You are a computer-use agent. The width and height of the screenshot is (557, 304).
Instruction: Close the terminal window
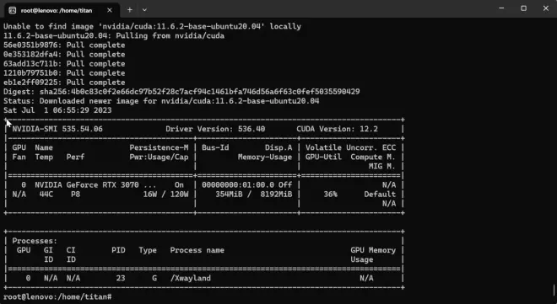(546, 8)
